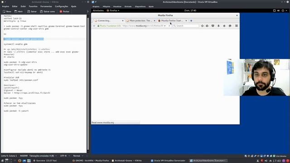Open the URL bar history dropdown arrow
Image resolution: width=290 pixels, height=163 pixels.
(x=164, y=26)
